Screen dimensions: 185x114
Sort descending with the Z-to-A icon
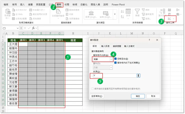(122, 17)
